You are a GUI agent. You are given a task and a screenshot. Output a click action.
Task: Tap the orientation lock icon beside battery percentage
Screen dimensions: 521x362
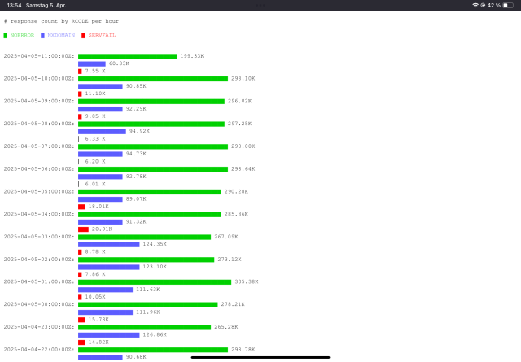[484, 5]
